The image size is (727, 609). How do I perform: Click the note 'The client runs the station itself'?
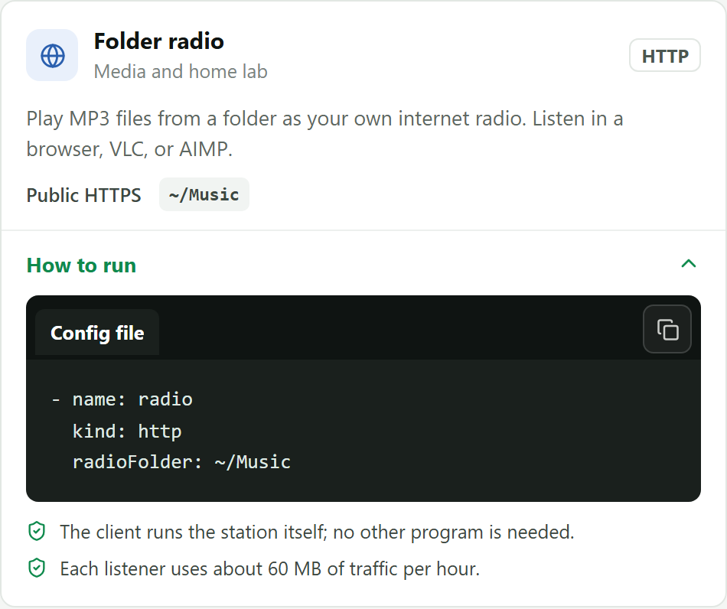[317, 532]
